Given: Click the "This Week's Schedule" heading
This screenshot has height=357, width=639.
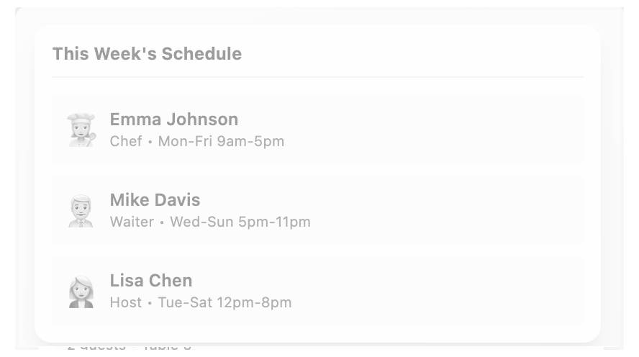Looking at the screenshot, I should coord(147,54).
